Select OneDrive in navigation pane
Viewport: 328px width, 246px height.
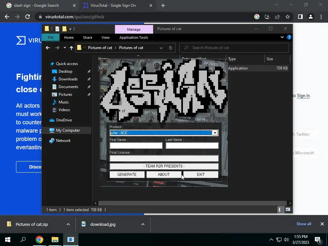64,120
